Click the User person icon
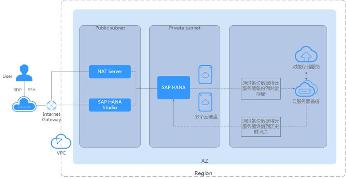The image size is (346, 179). coord(24,73)
